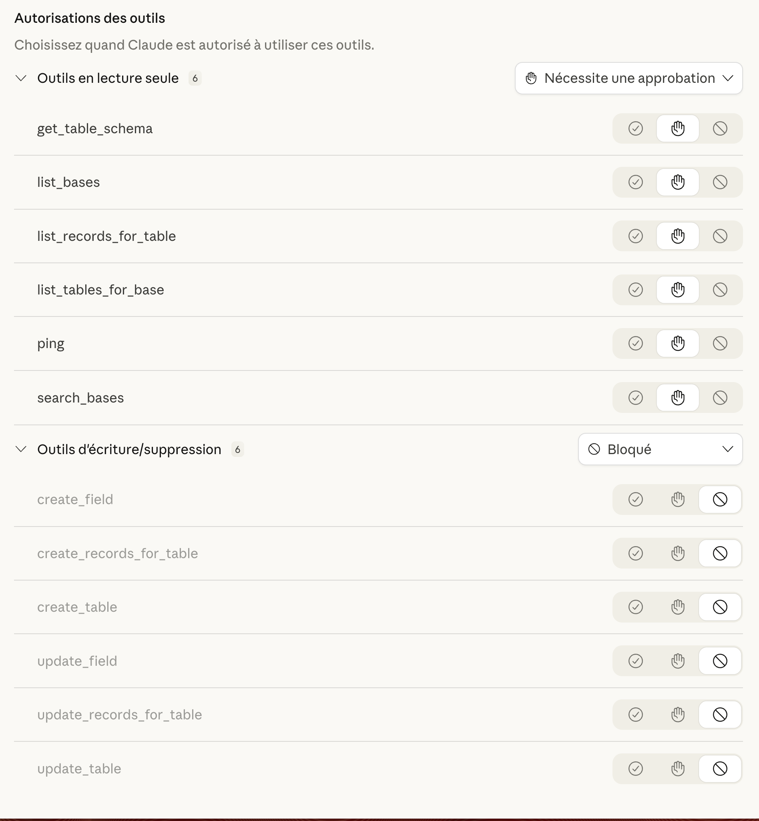Screen dimensions: 759x821
Task: Collapse the 'Outils en lecture seule' section
Action: 21,78
